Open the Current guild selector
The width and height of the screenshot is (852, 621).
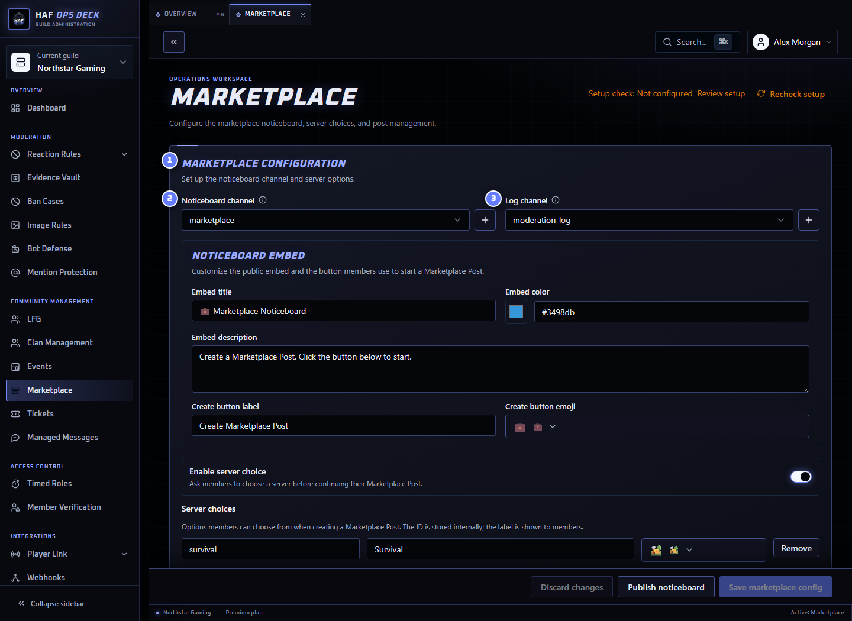pyautogui.click(x=69, y=62)
